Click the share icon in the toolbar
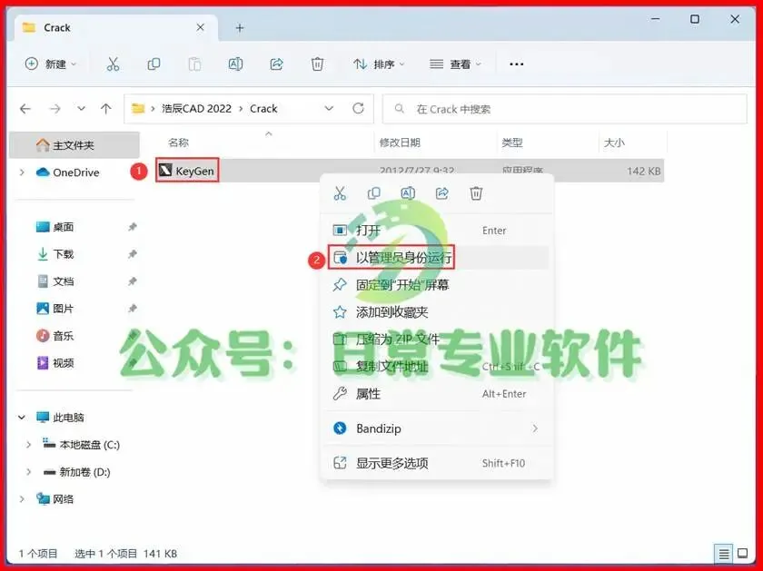Screen dimensions: 763x571 click(276, 64)
